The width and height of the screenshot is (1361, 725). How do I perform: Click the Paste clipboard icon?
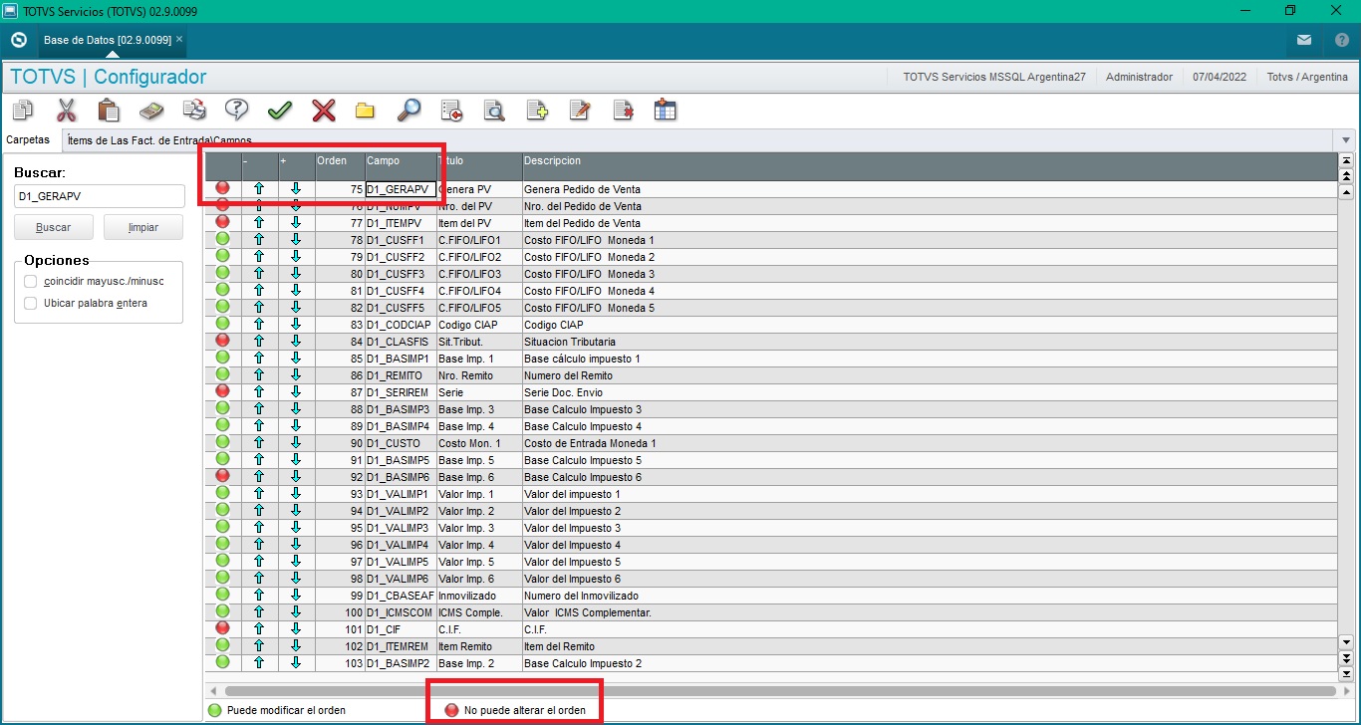(x=109, y=111)
